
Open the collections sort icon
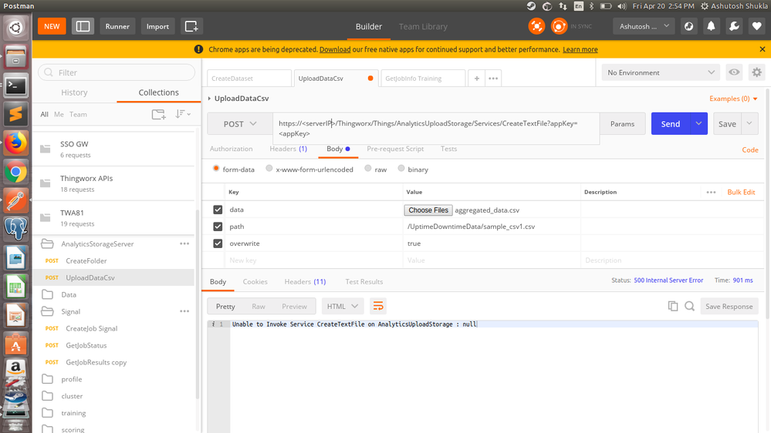pos(182,114)
